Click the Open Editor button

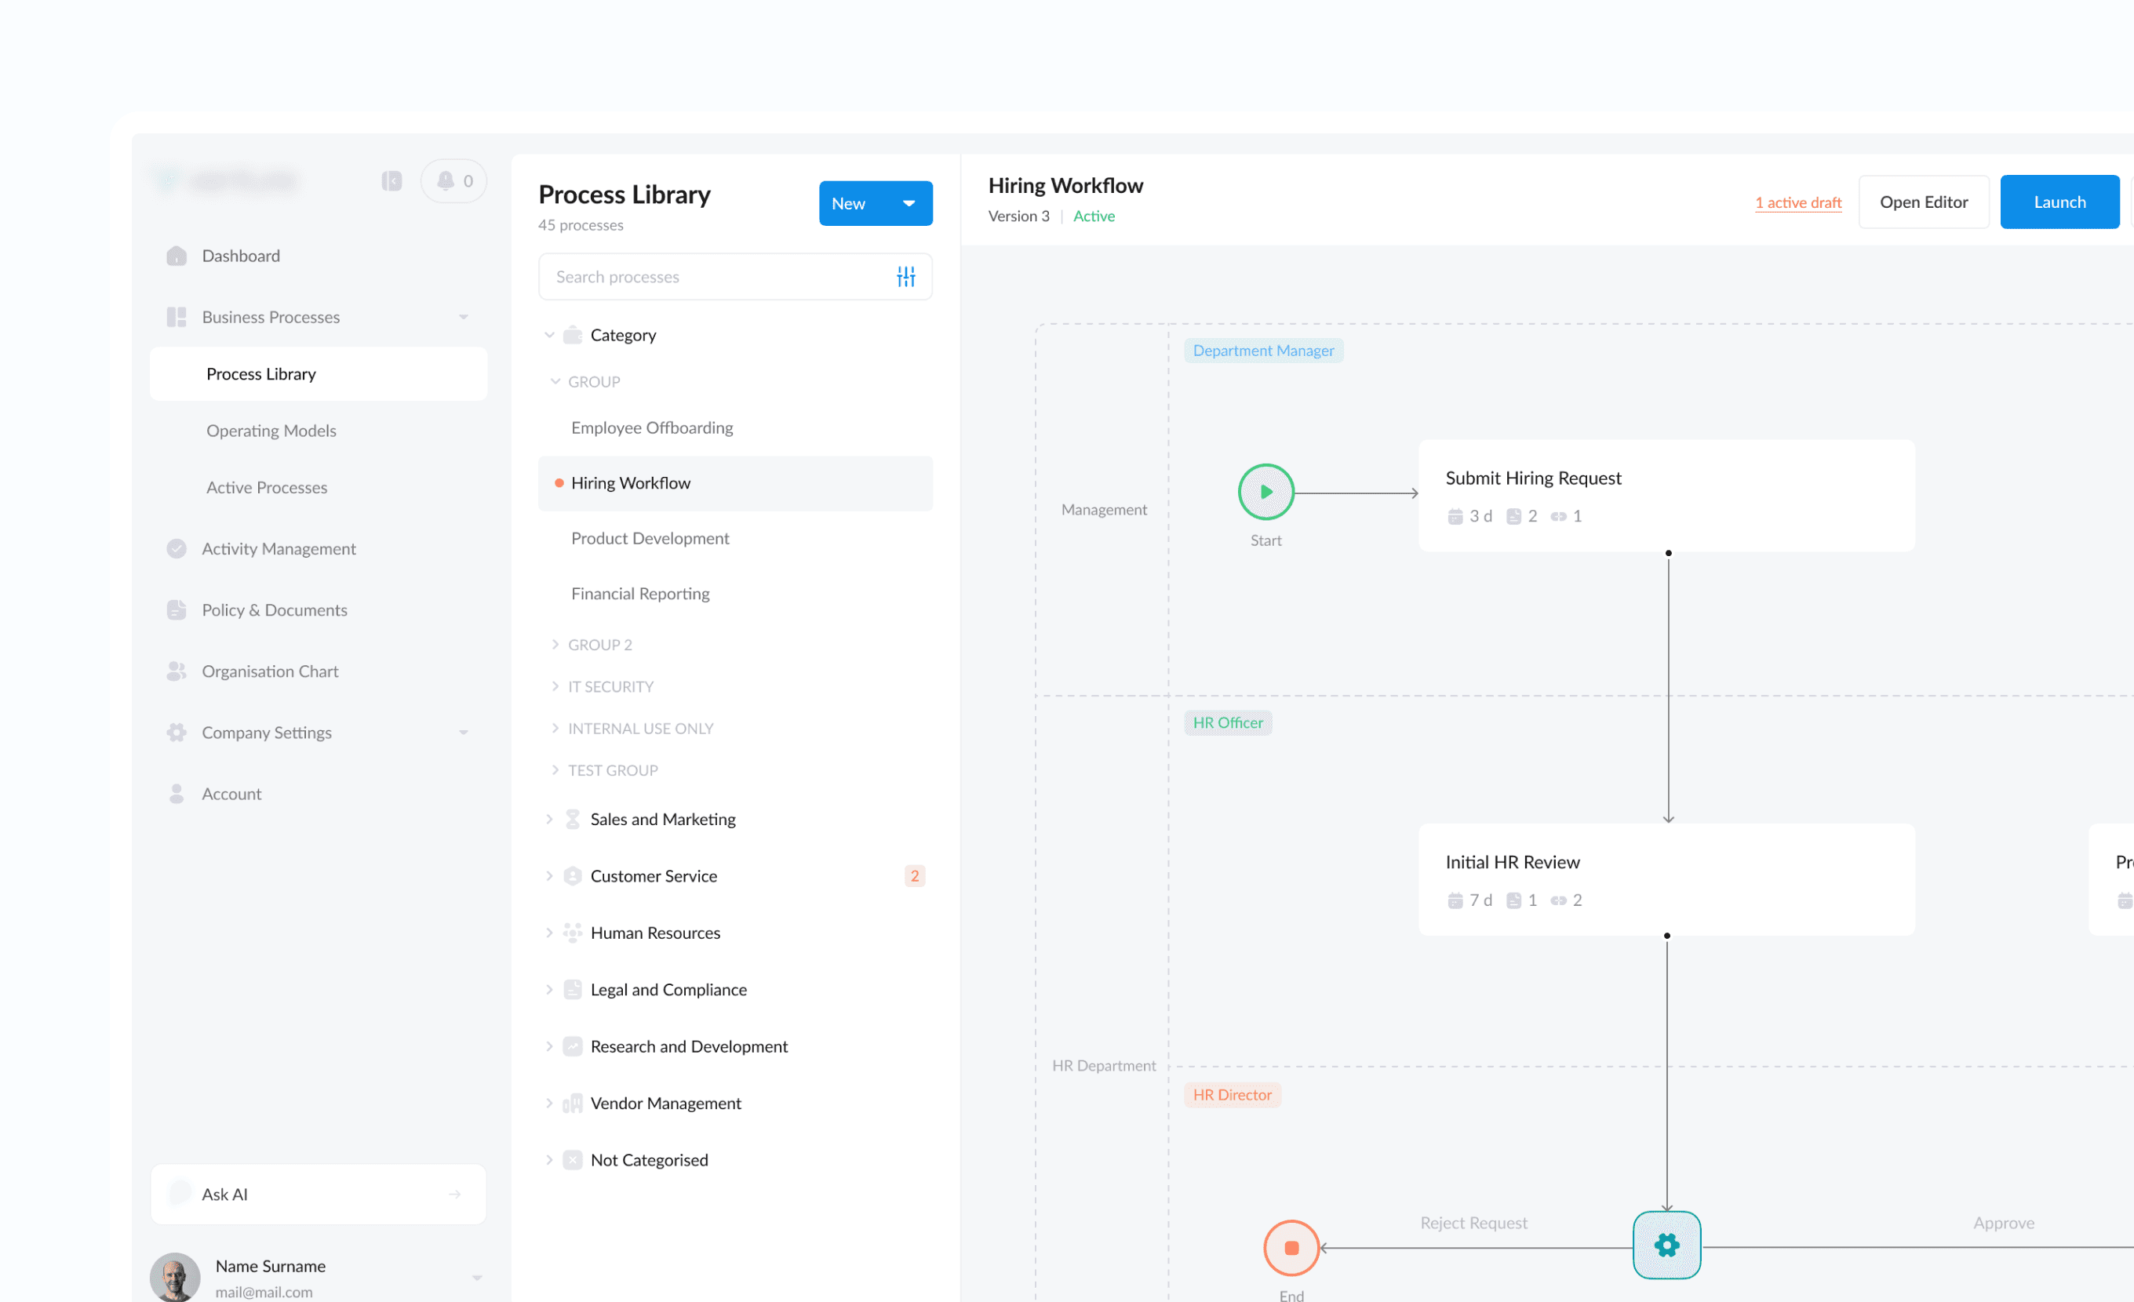click(1924, 202)
